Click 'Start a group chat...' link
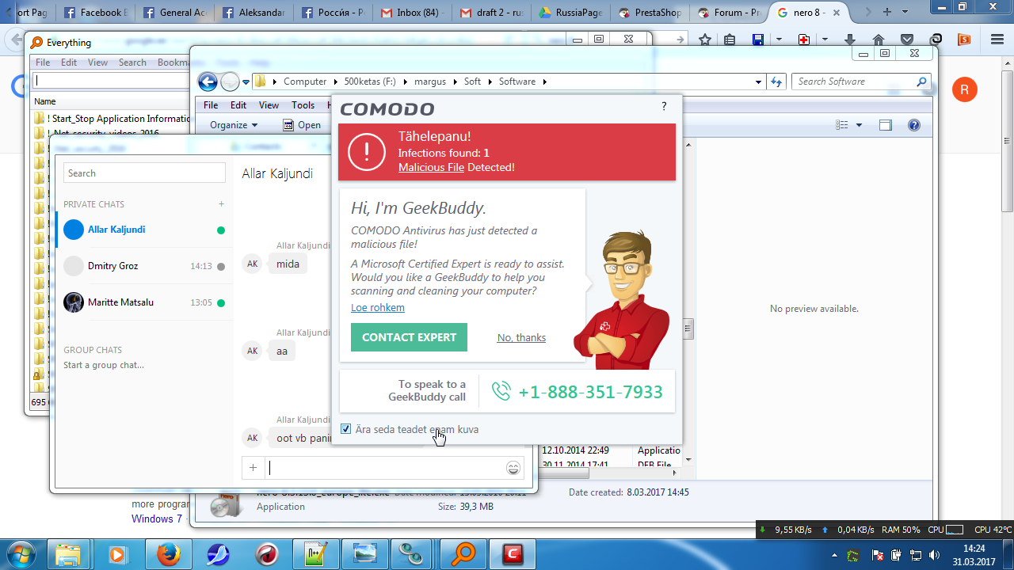 pos(104,365)
